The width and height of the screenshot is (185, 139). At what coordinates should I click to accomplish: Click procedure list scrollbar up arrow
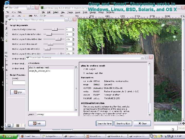[76, 67]
